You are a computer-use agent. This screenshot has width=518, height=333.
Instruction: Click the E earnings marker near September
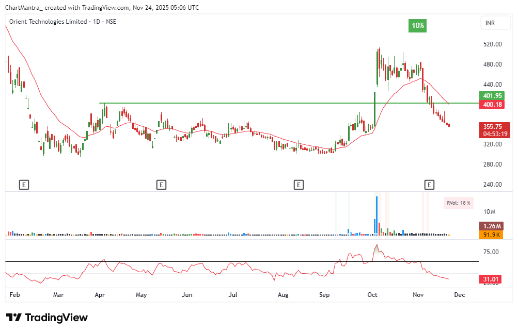coord(299,184)
